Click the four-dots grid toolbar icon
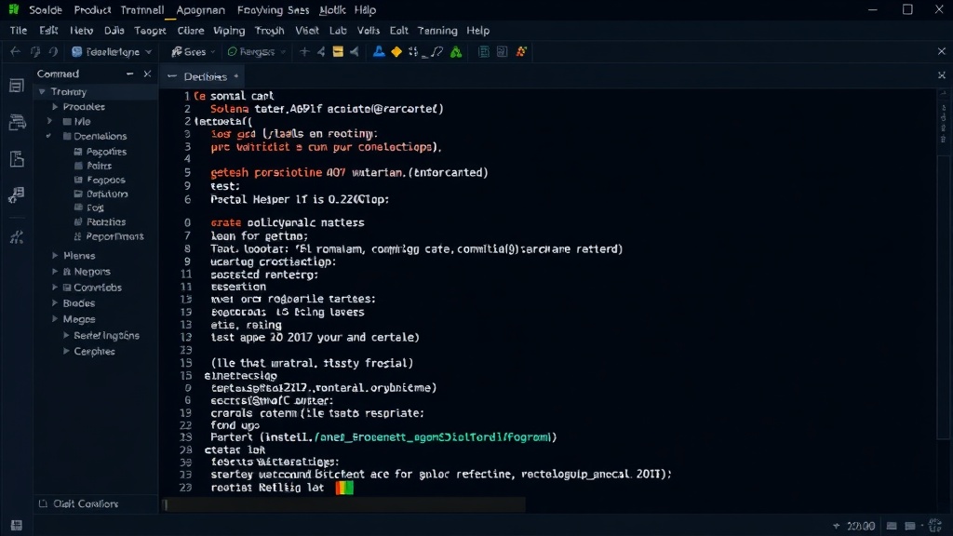 click(414, 52)
